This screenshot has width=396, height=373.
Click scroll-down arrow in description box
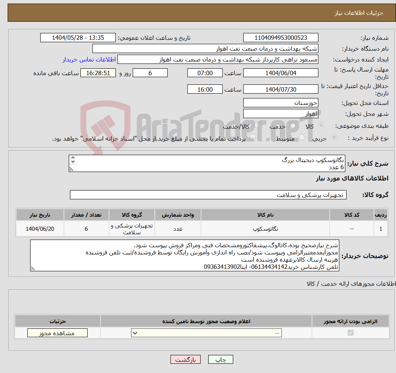point(73,162)
